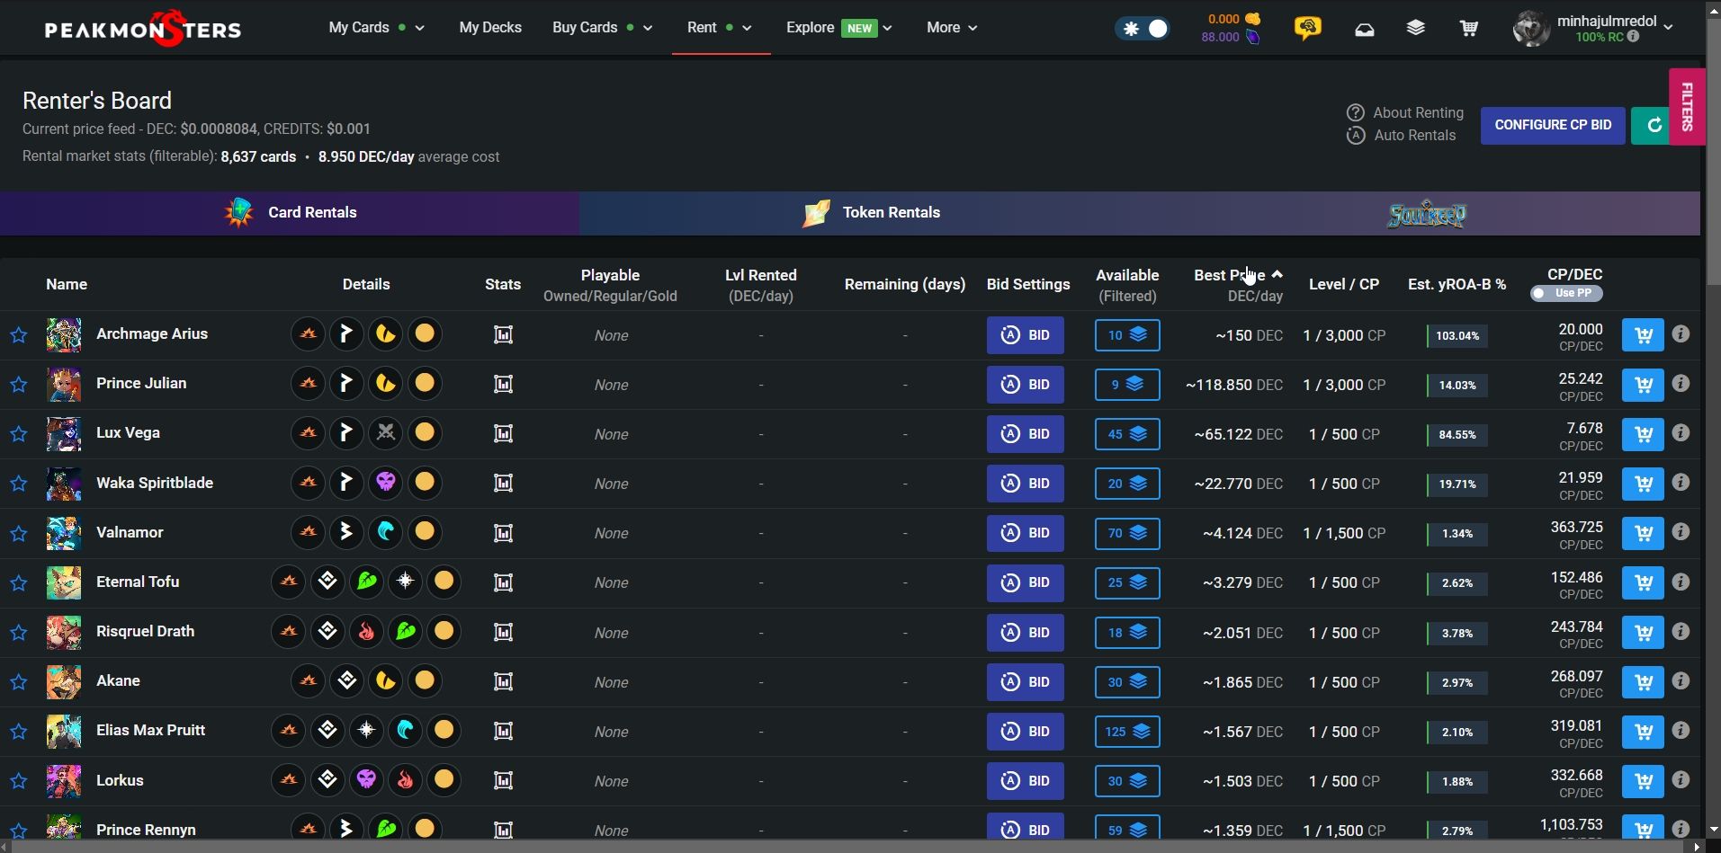
Task: Open 10 available listings for Archmage Arius
Action: (1127, 335)
